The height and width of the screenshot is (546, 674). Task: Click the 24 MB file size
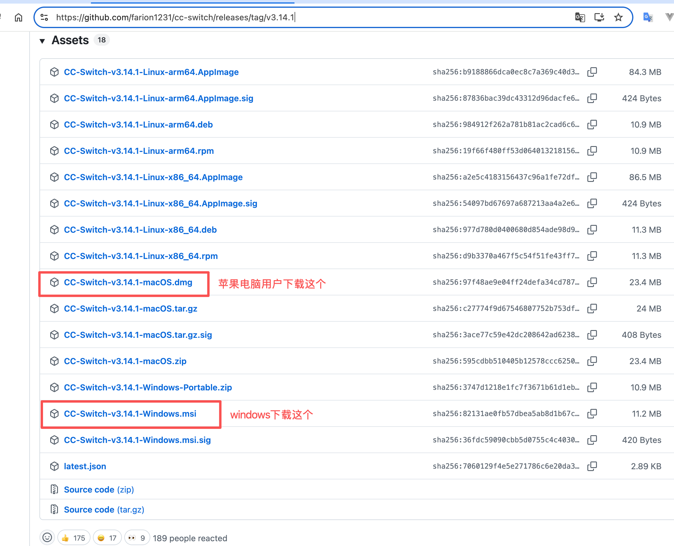click(x=649, y=309)
